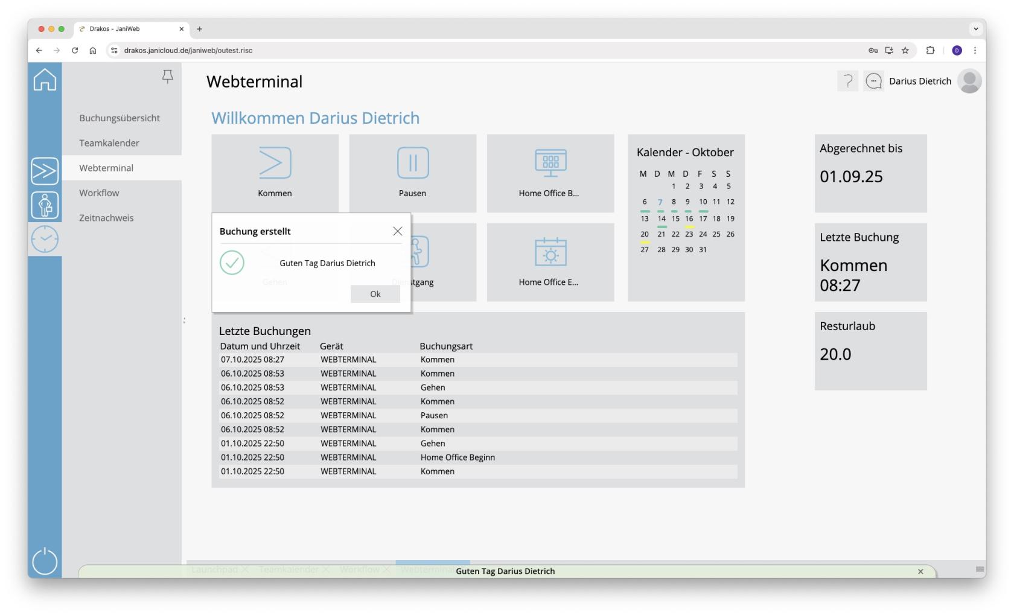Select Home Office Ende tile

point(550,262)
